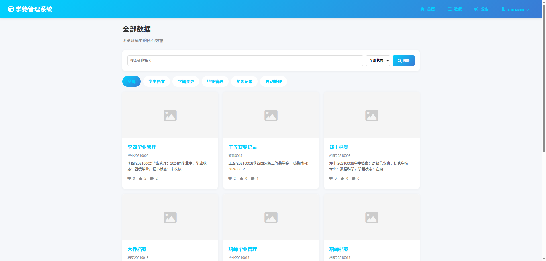The height and width of the screenshot is (261, 546).
Task: Click the cube logo icon in header
Action: [x=11, y=9]
